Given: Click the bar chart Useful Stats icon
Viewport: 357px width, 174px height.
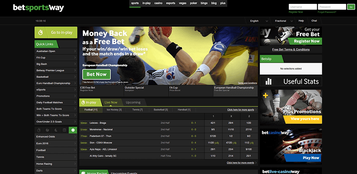Looking at the screenshot, I should [269, 81].
